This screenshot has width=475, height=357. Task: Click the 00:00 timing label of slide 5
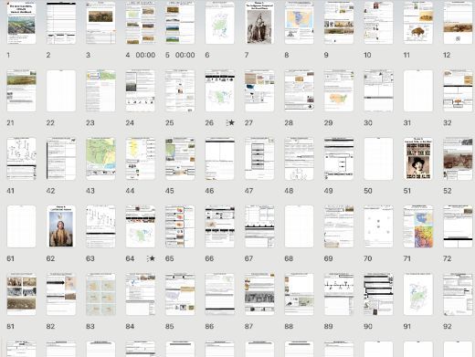click(185, 55)
